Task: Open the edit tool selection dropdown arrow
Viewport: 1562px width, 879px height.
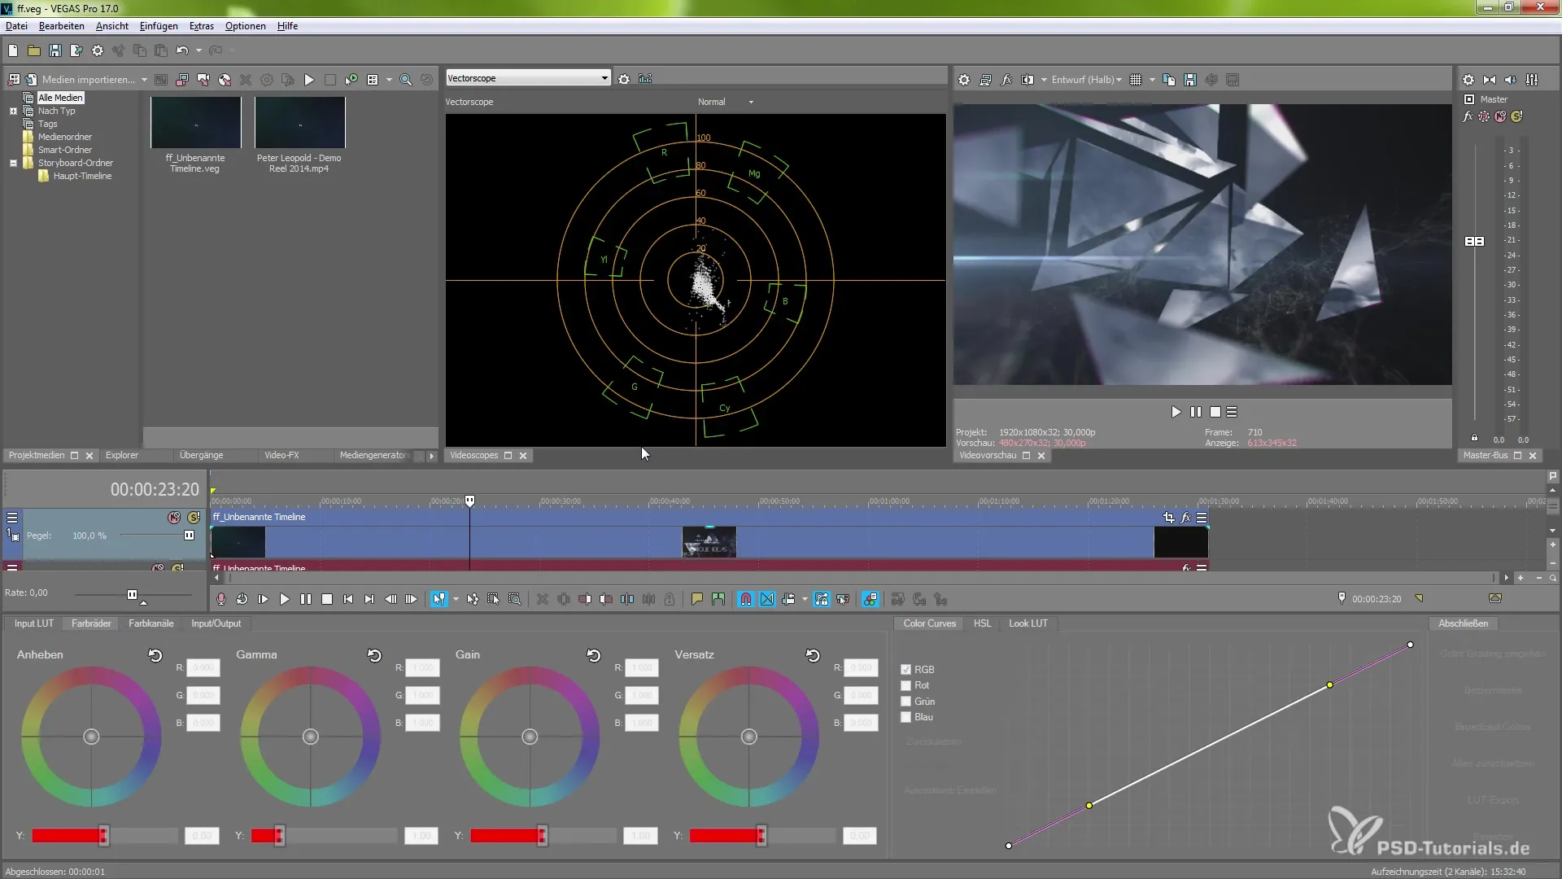Action: point(456,599)
